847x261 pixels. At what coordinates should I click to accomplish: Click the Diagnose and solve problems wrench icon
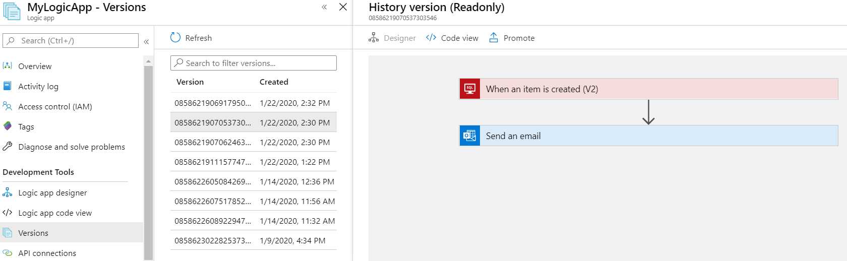coord(8,147)
